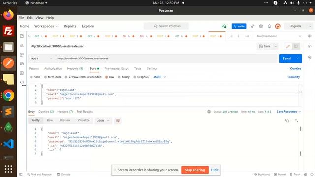Viewport: 315px width, 177px height.
Task: Expand the Workspaces dropdown
Action: pyautogui.click(x=46, y=26)
